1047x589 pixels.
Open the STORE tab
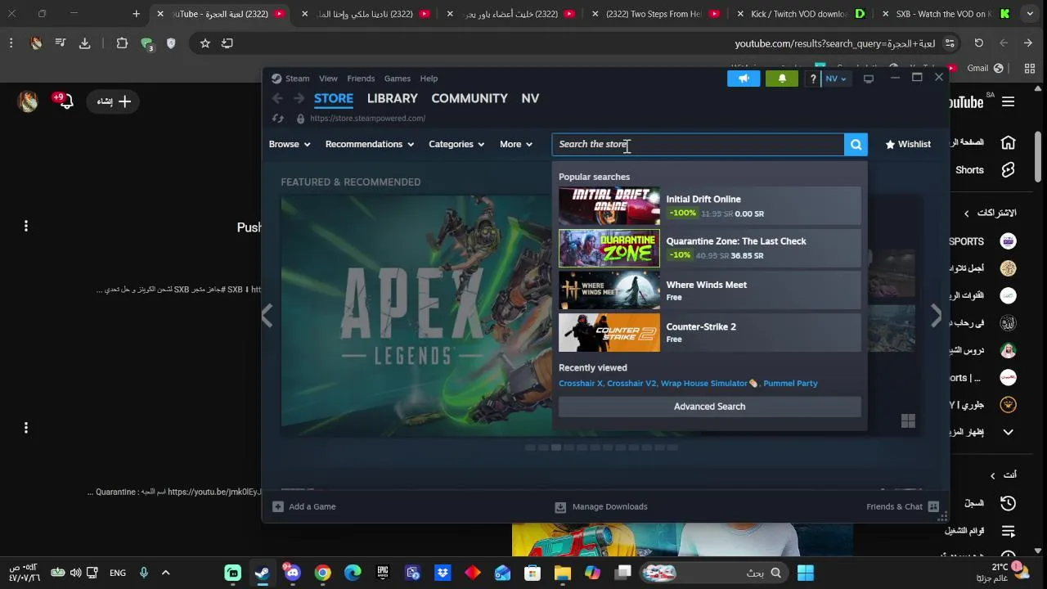[334, 98]
